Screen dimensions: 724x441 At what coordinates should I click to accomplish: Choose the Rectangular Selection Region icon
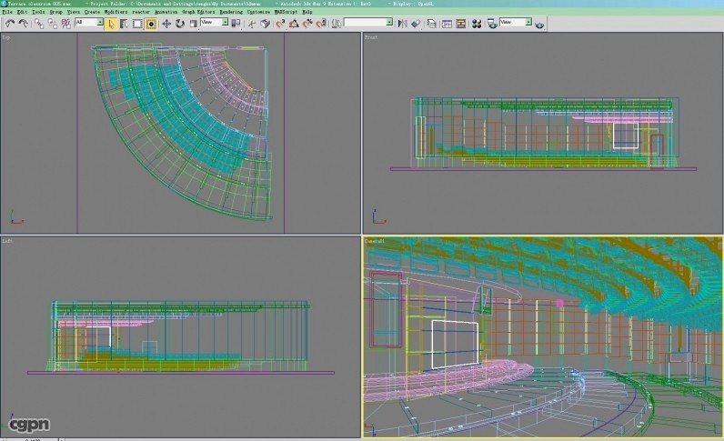[137, 24]
